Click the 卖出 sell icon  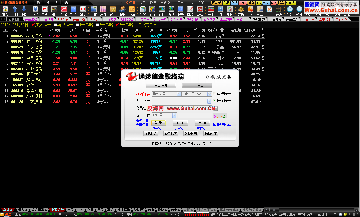[260, 11]
